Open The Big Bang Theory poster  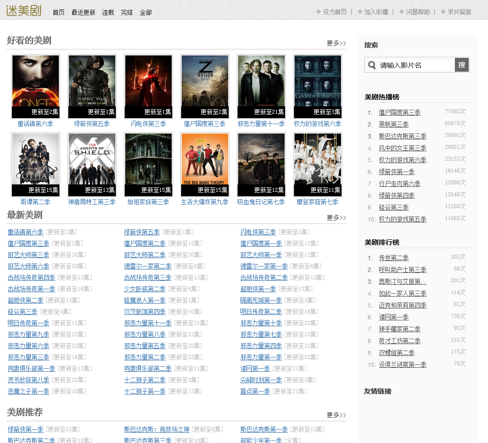[205, 165]
